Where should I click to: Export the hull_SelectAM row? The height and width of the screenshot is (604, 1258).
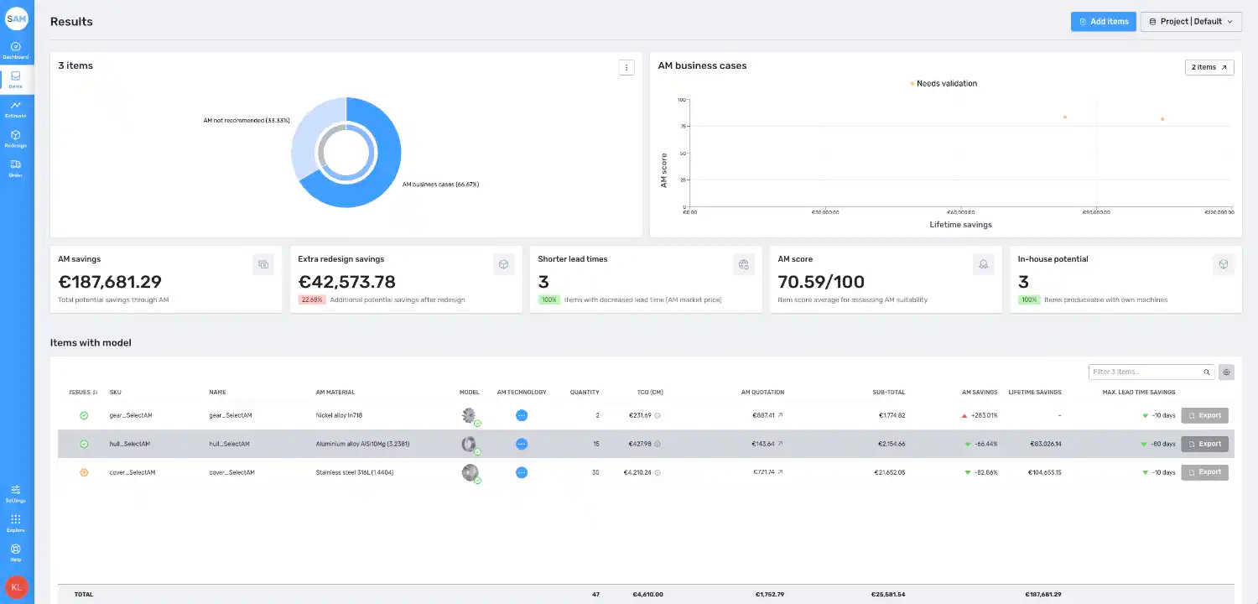point(1204,444)
